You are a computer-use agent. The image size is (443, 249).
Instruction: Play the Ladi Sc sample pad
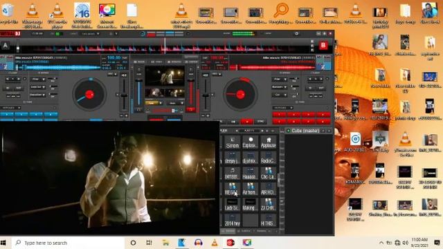pos(233,205)
